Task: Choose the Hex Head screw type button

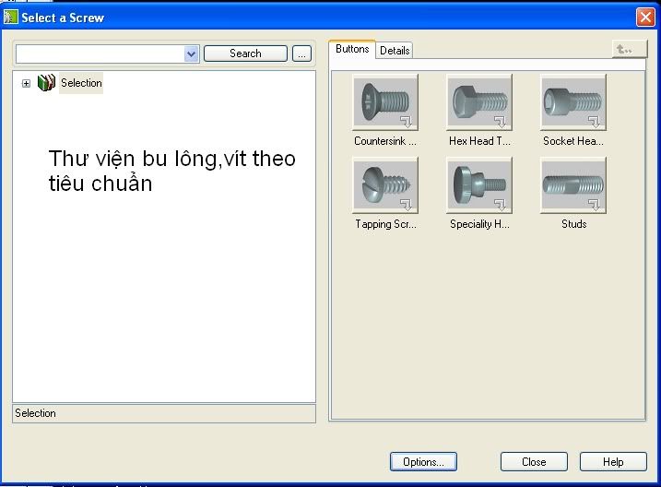Action: tap(479, 102)
